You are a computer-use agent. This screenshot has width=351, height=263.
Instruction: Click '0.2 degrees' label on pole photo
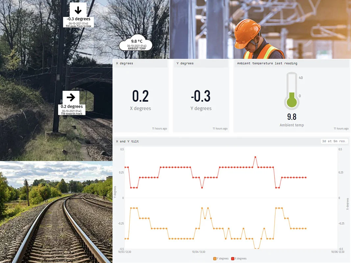point(72,107)
